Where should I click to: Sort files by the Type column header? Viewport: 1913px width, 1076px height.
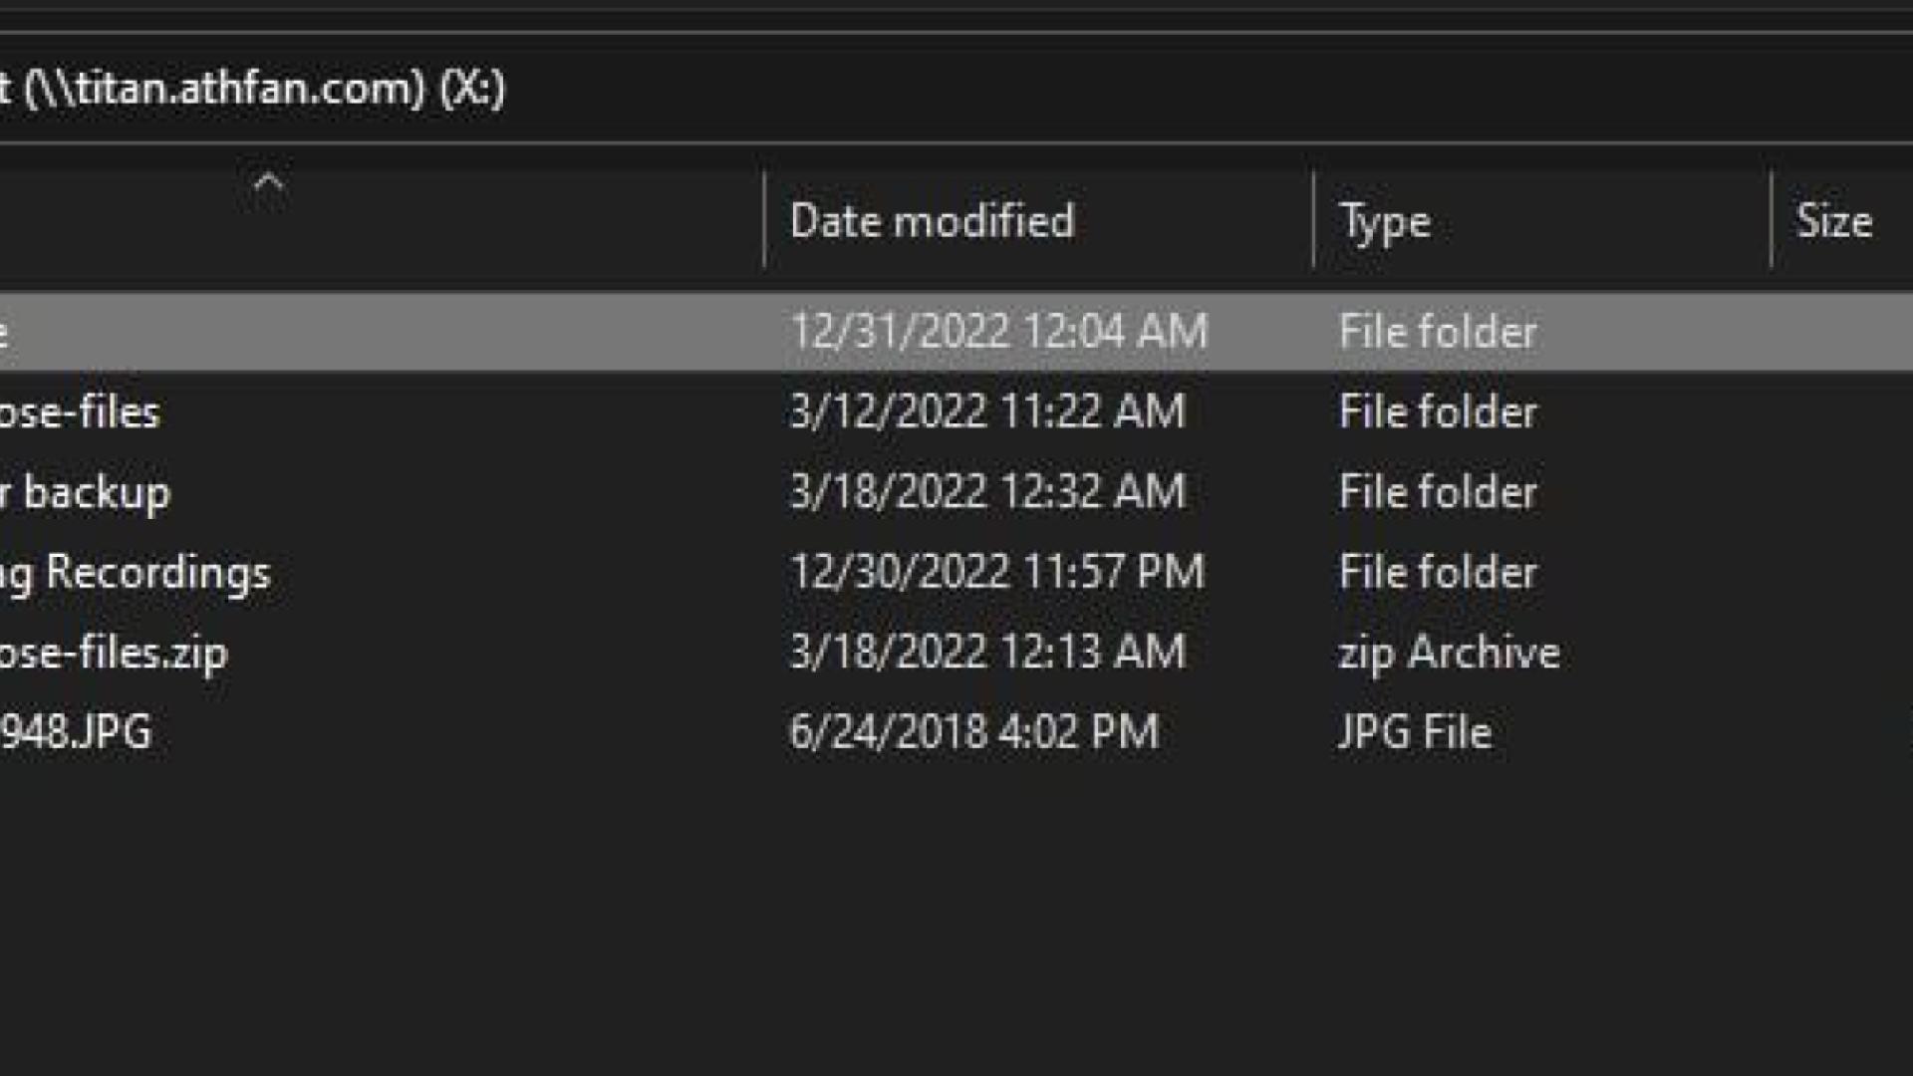1384,221
